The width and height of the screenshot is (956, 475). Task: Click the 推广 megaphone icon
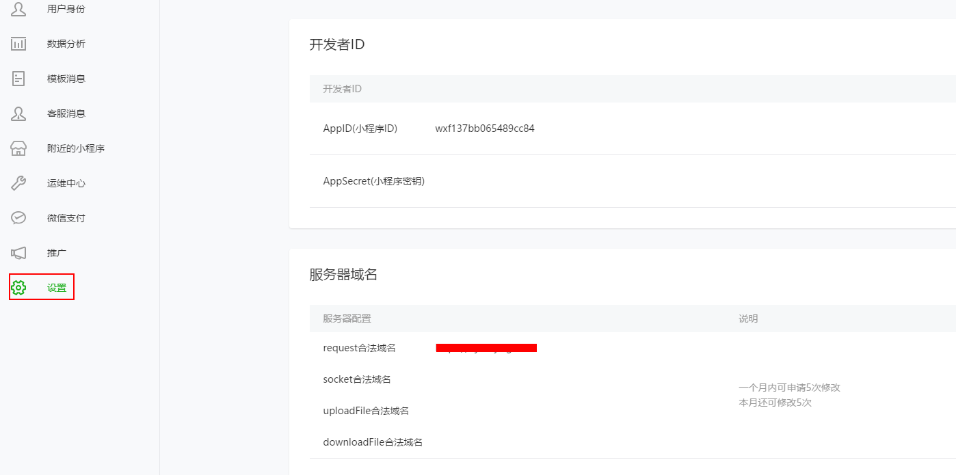(x=18, y=253)
